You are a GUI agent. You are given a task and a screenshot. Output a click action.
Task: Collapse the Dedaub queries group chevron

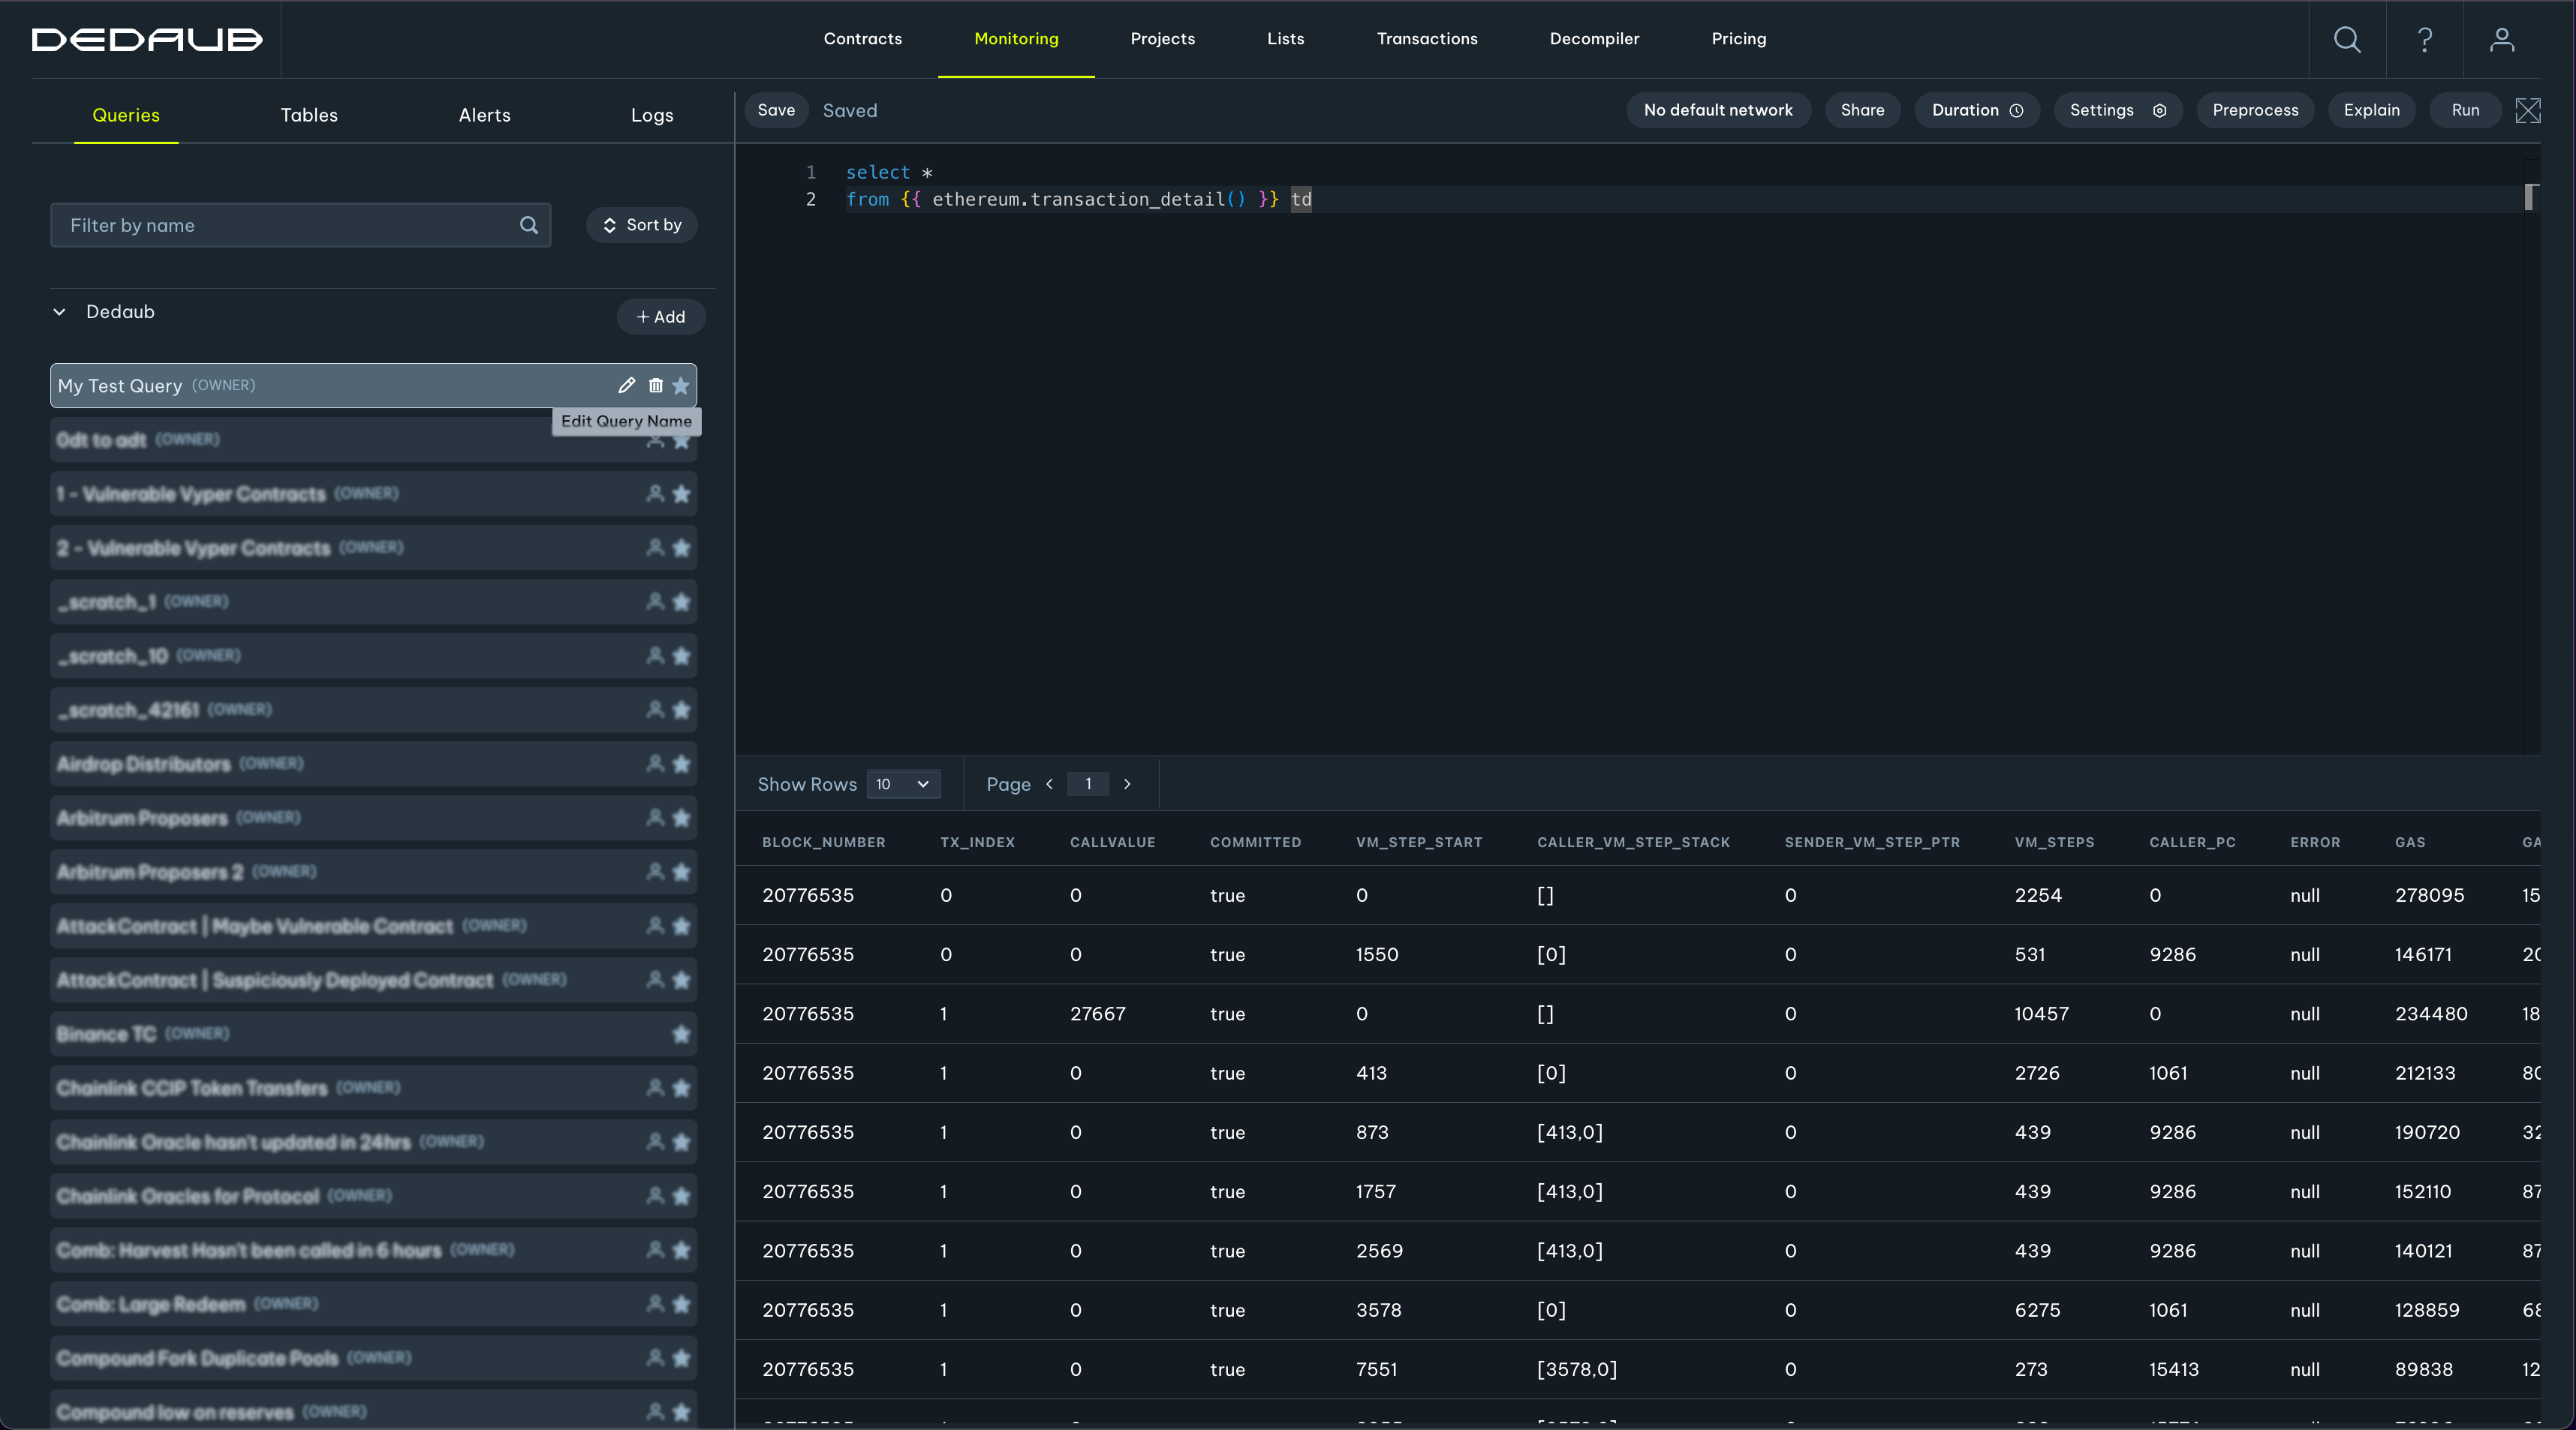tap(60, 312)
